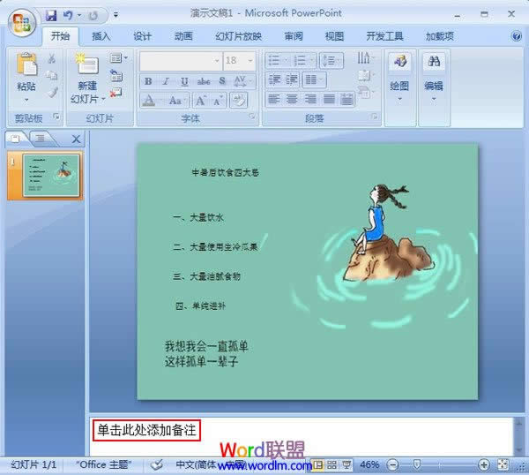Viewport: 529px width, 475px height.
Task: Increase the list indent level
Action: (x=292, y=79)
